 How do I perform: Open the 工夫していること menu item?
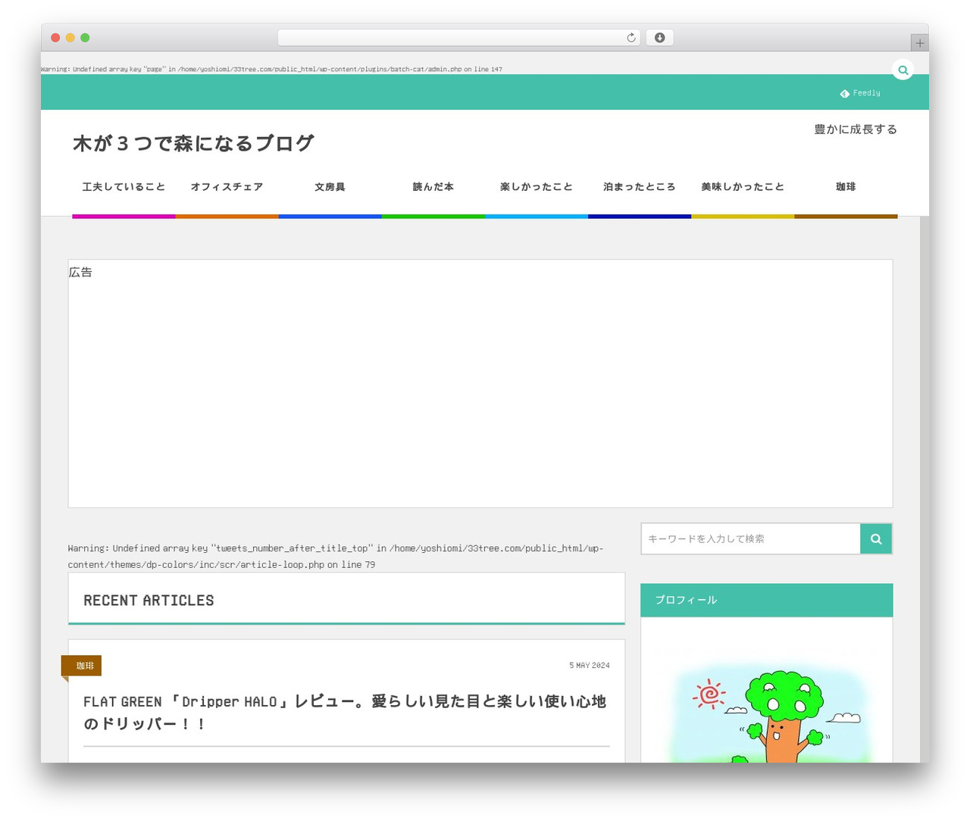click(124, 187)
